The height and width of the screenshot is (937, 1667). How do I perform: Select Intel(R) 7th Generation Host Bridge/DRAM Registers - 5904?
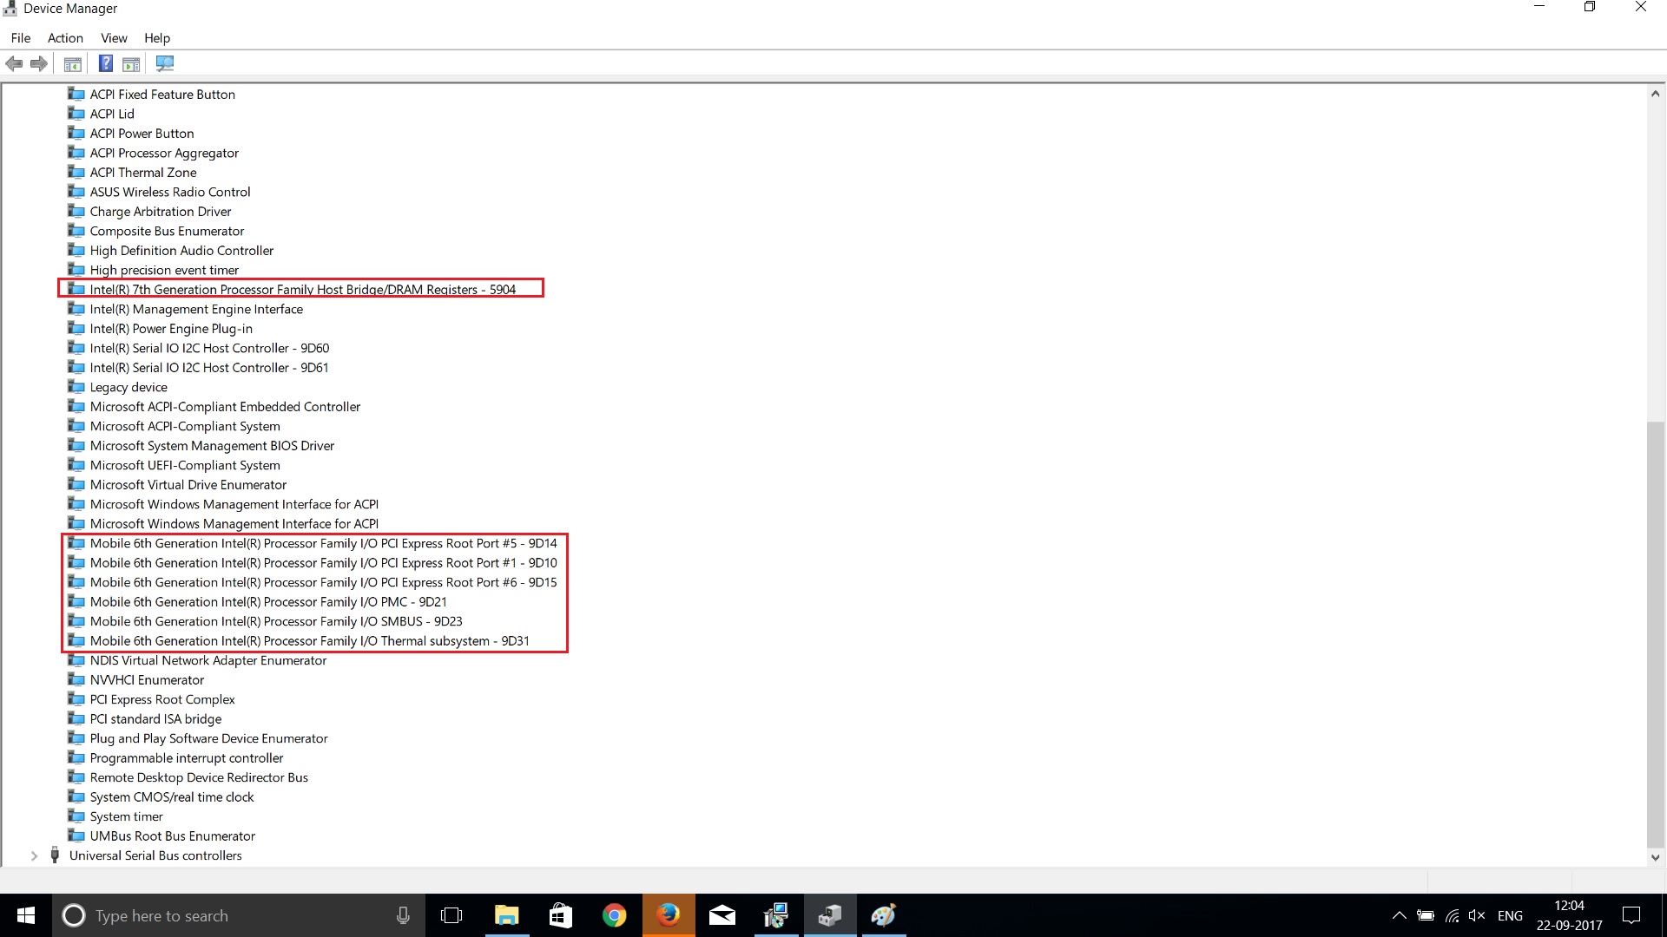tap(303, 290)
